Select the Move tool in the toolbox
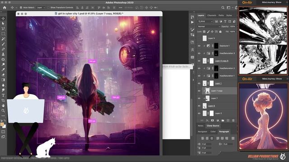The image size is (289, 162). tap(3, 18)
